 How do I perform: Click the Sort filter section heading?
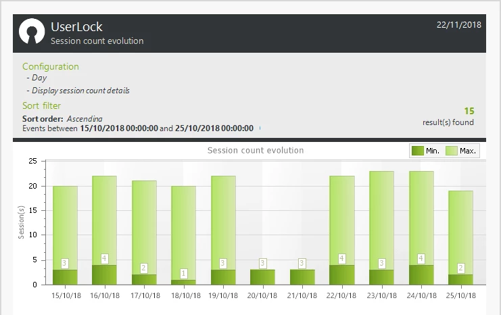[41, 105]
